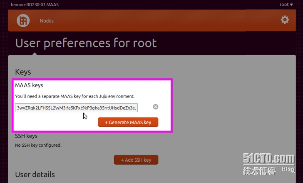Click the 'No SSH key configured.' text
The width and height of the screenshot is (303, 183).
pos(38,145)
